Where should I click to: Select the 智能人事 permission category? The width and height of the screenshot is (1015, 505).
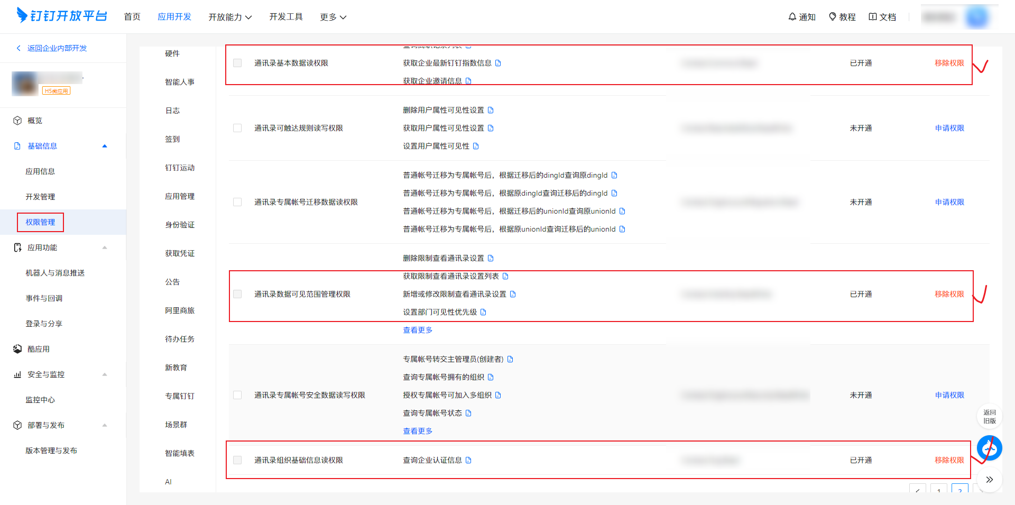click(180, 82)
